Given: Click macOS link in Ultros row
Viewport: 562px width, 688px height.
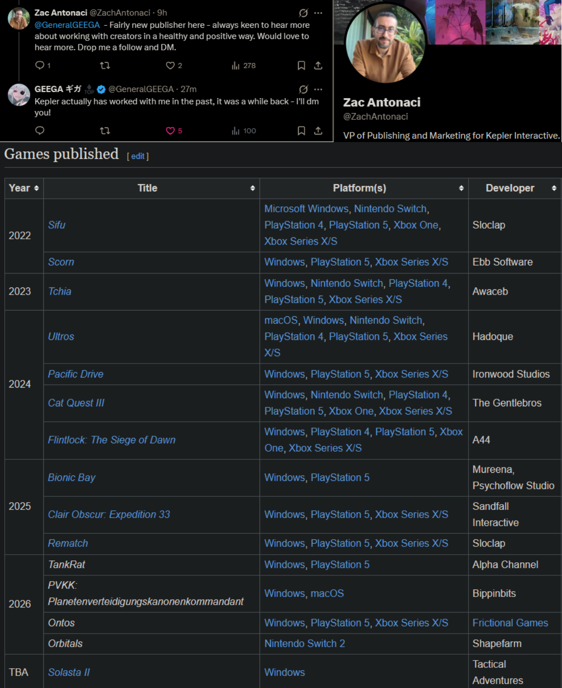Looking at the screenshot, I should pyautogui.click(x=281, y=320).
